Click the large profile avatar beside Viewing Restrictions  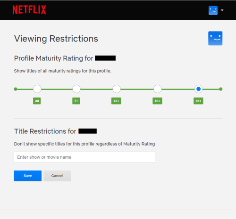point(215,38)
